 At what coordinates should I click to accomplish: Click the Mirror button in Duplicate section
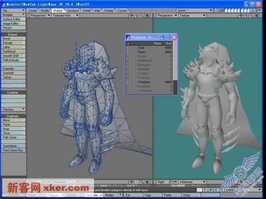pos(13,120)
